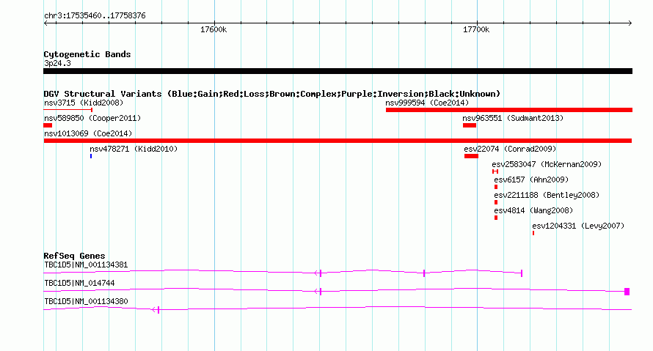This screenshot has height=351, width=653.
Task: Click the NM_001134381 strand arrow exon
Action: 318,273
